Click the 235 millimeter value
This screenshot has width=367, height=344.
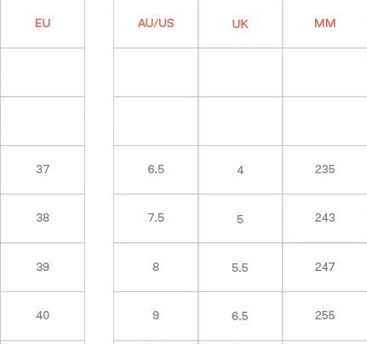coord(325,169)
